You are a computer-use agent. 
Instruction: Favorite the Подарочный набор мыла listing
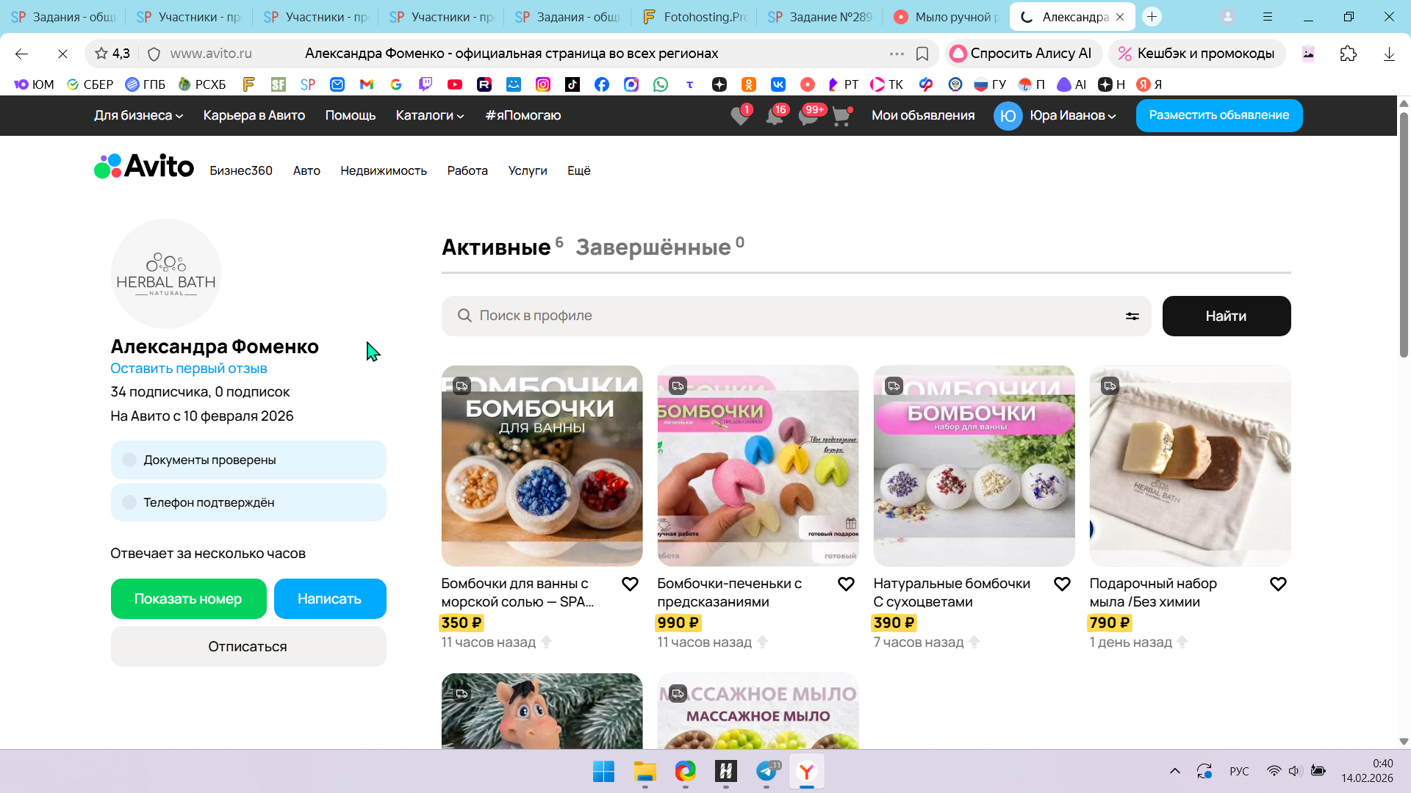[x=1278, y=584]
